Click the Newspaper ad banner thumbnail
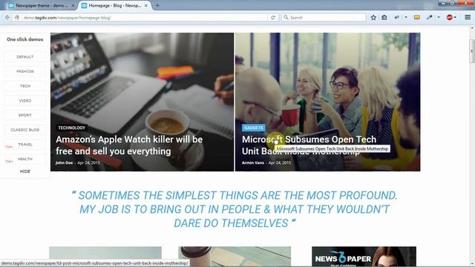Image resolution: width=475 pixels, height=267 pixels. 364,257
